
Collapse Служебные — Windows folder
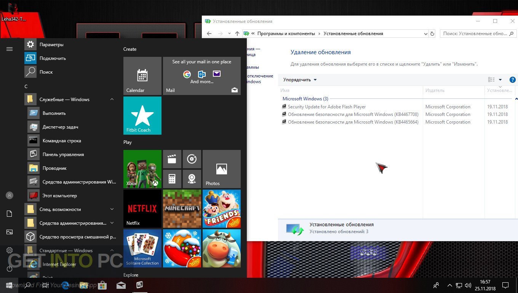point(112,100)
